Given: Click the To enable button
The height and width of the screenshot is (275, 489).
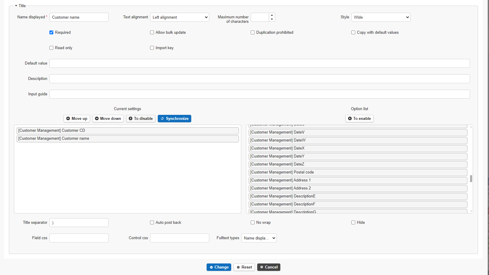Looking at the screenshot, I should 359,118.
